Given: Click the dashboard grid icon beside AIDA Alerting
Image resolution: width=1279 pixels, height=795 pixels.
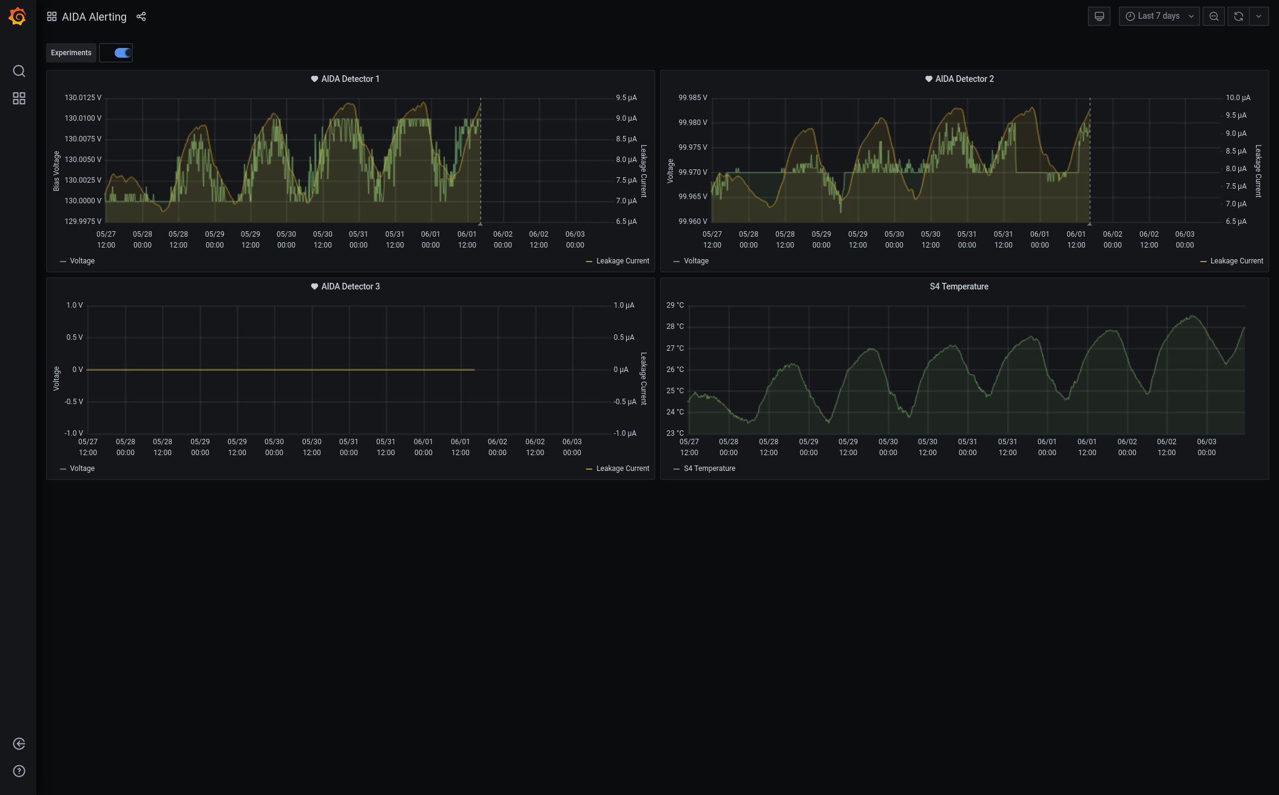Looking at the screenshot, I should pyautogui.click(x=52, y=16).
